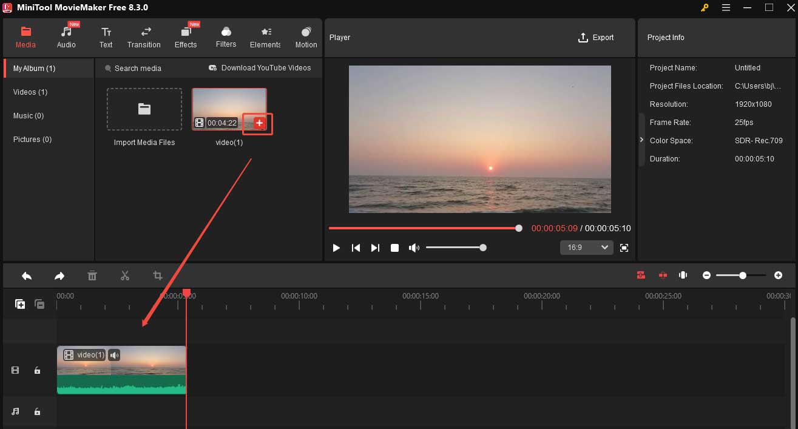Select the video(1) clip on timeline
This screenshot has height=429, width=798.
pyautogui.click(x=121, y=370)
